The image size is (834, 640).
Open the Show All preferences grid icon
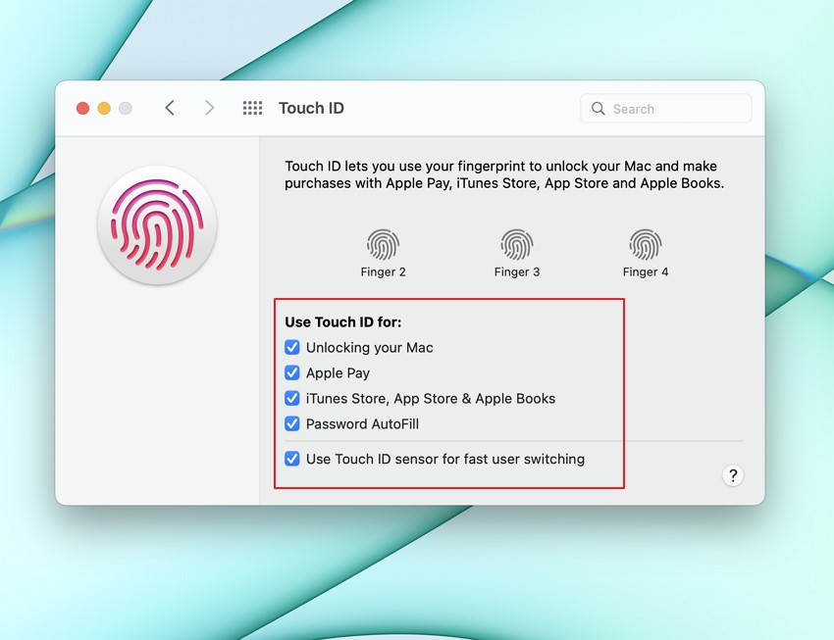[252, 108]
